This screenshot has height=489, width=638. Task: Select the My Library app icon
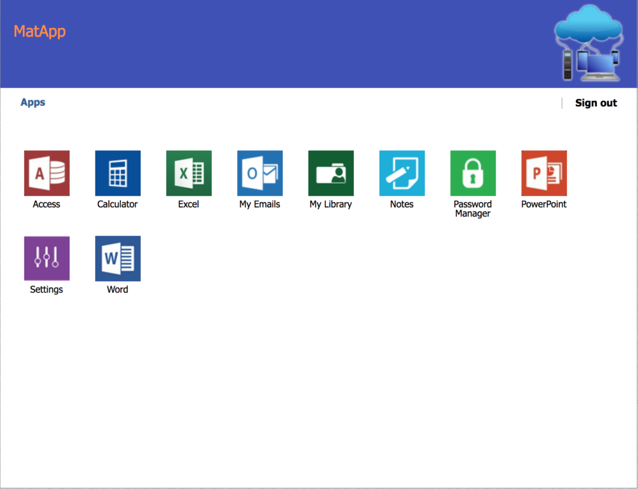(331, 173)
